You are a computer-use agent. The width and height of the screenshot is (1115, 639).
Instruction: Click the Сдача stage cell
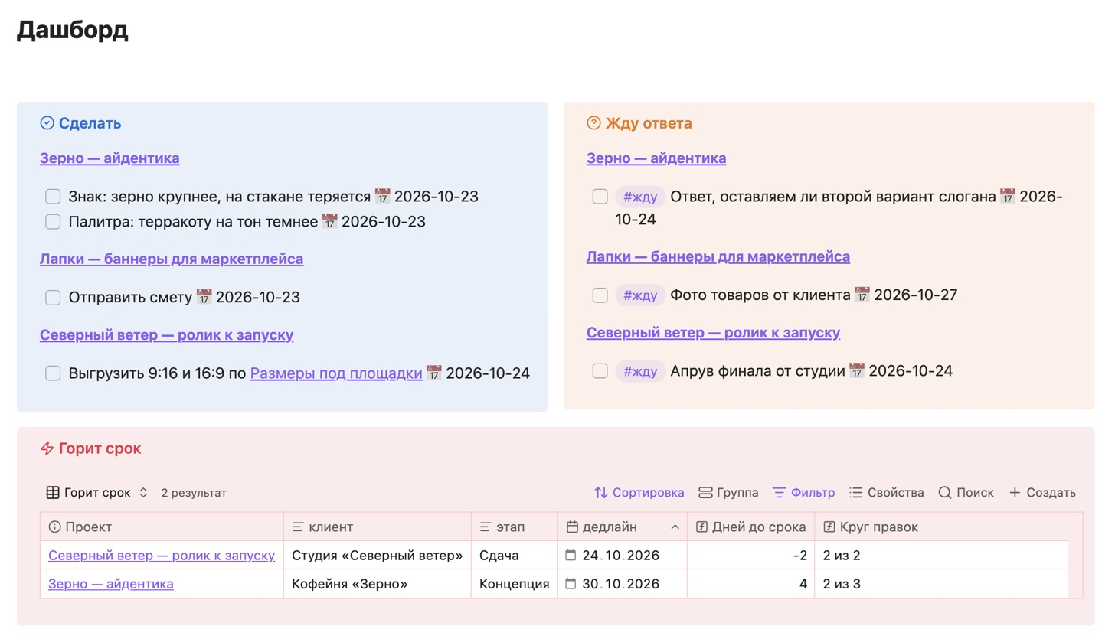pos(515,555)
